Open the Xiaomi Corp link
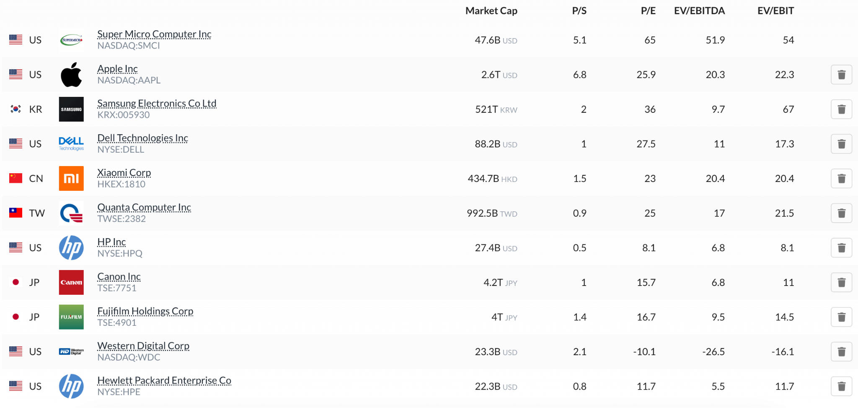This screenshot has height=408, width=858. pyautogui.click(x=124, y=173)
